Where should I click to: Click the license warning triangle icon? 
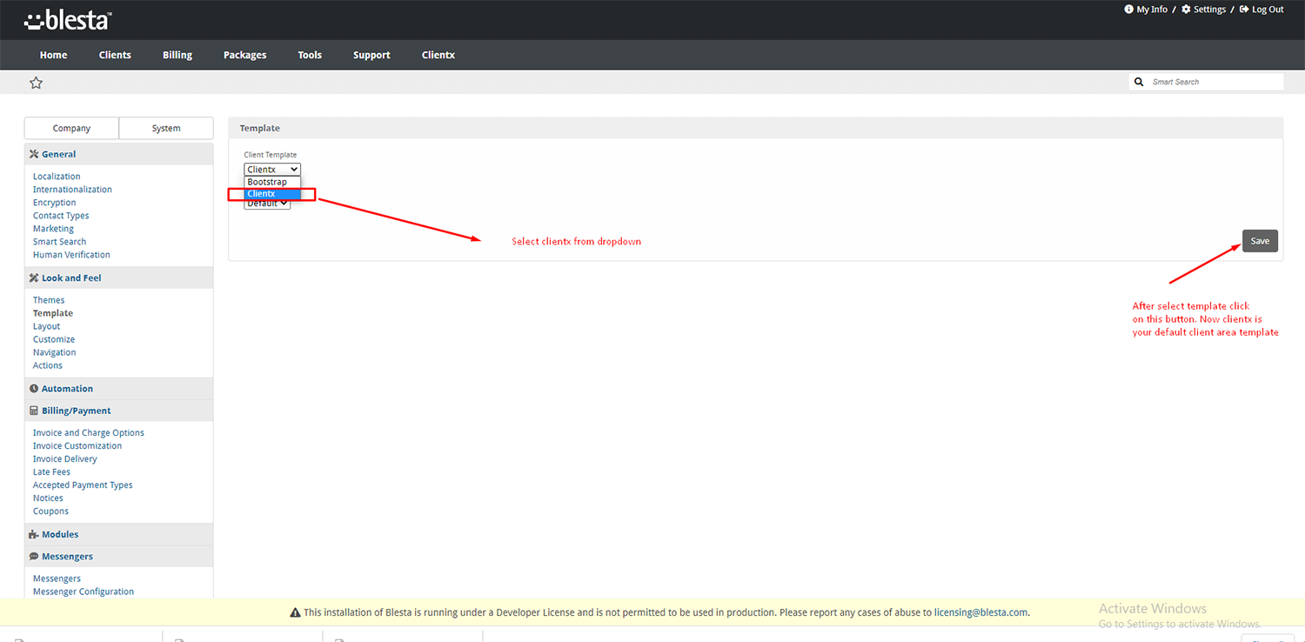click(295, 612)
